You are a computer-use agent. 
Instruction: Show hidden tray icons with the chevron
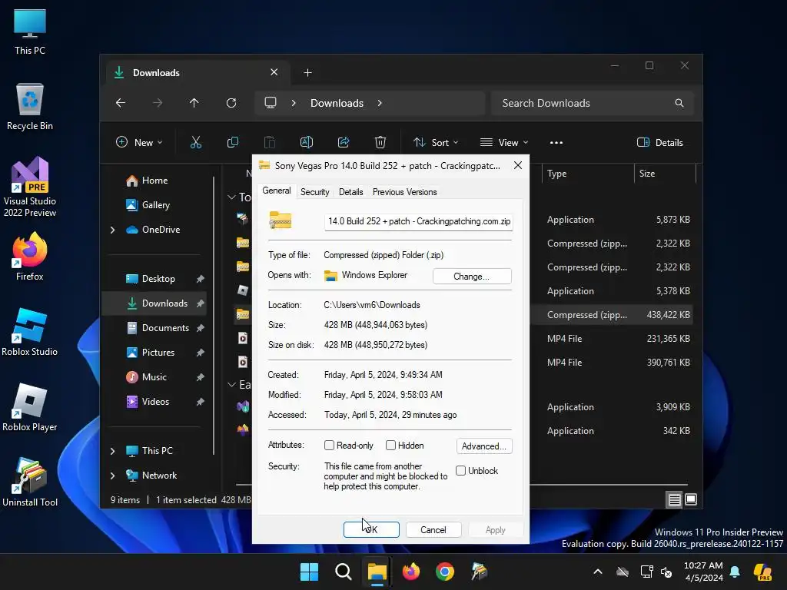point(598,572)
